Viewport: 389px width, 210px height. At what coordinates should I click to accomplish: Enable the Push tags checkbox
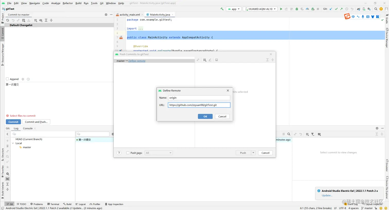click(128, 153)
